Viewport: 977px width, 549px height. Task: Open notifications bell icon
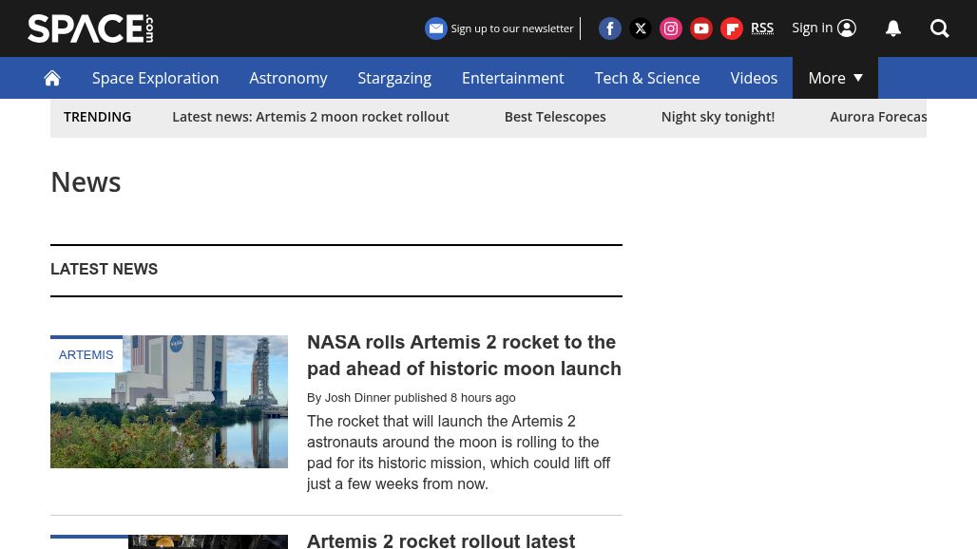click(x=893, y=28)
